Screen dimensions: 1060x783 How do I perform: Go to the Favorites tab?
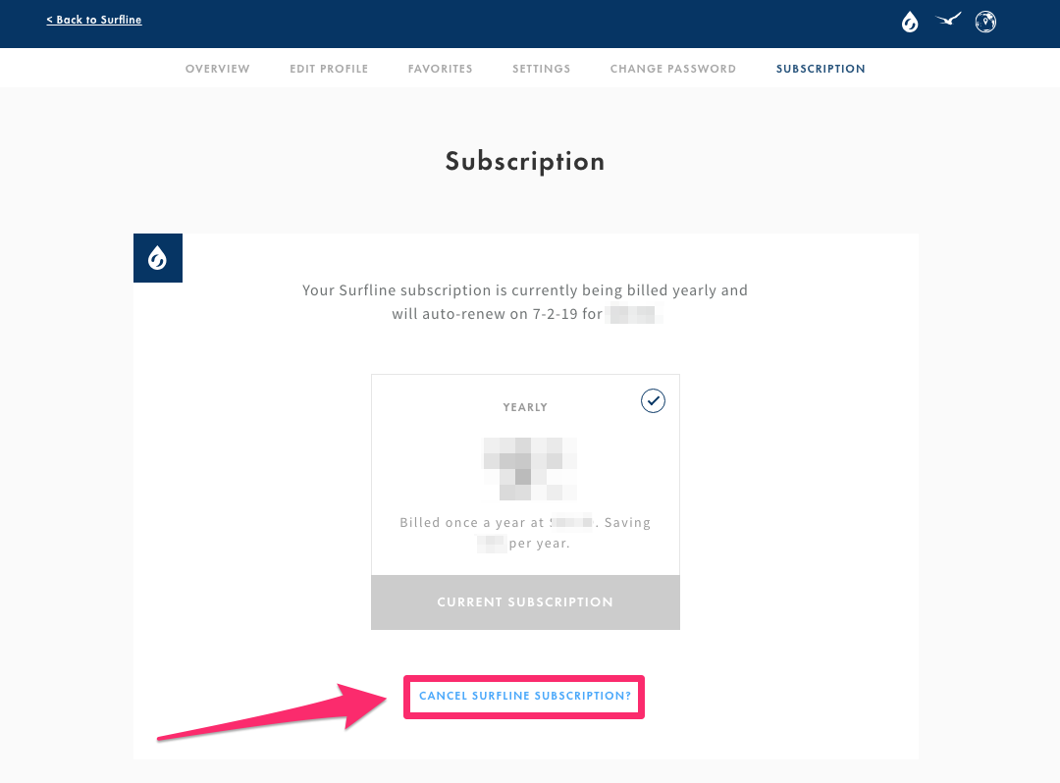click(440, 69)
